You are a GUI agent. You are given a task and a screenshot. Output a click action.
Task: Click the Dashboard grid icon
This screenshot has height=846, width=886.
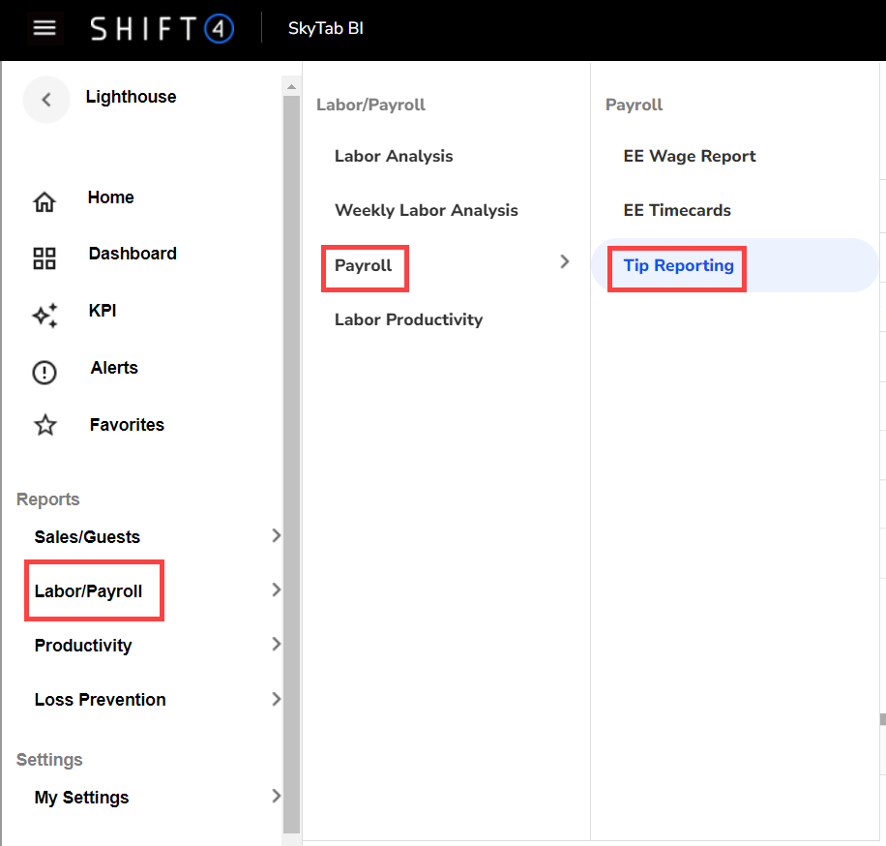pyautogui.click(x=44, y=258)
